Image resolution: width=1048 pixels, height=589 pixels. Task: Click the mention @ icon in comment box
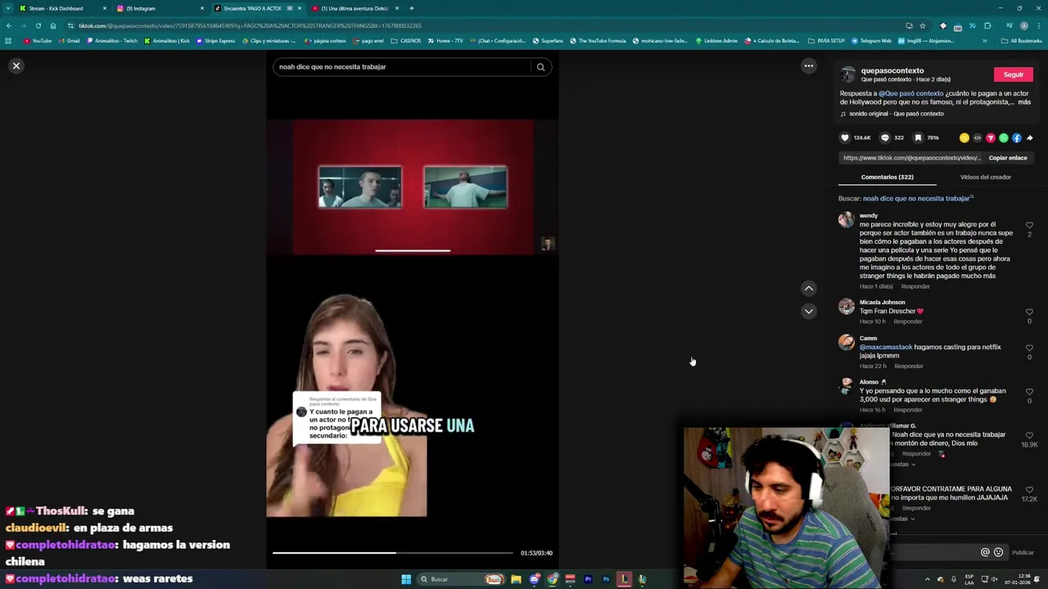click(x=985, y=552)
